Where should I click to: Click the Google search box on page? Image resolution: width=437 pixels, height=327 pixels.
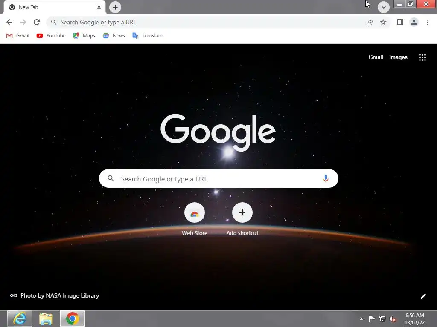(x=218, y=178)
